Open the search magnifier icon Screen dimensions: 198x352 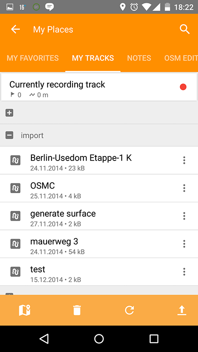pyautogui.click(x=184, y=29)
